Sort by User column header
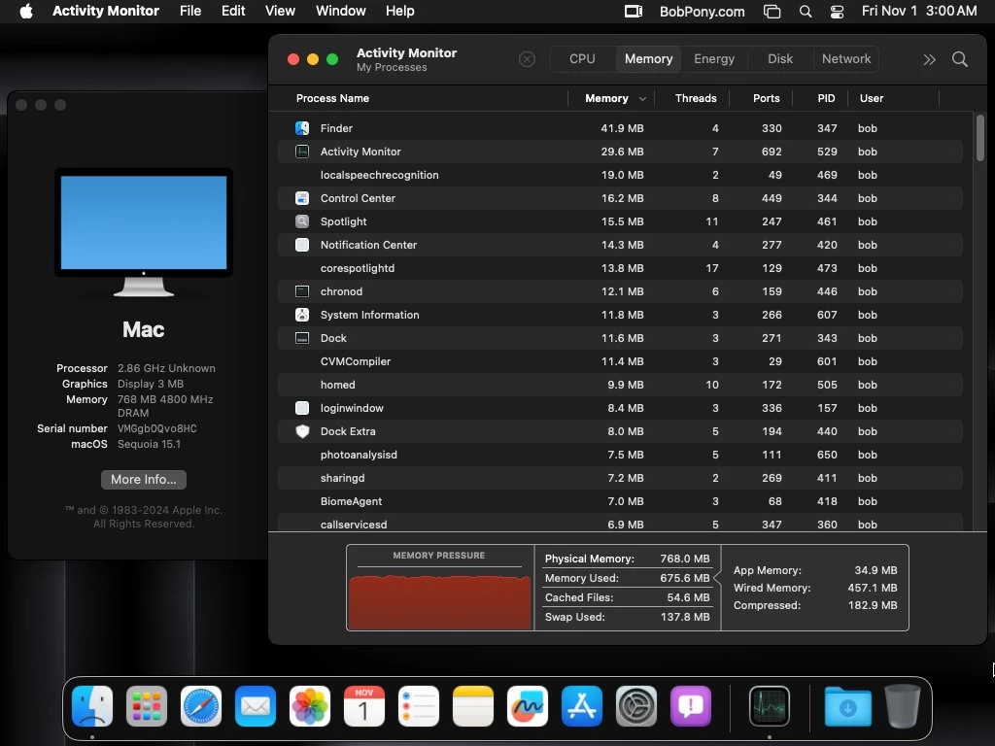The width and height of the screenshot is (995, 746). pos(872,98)
